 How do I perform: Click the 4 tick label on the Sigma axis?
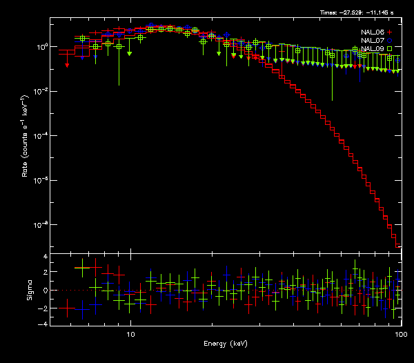[x=45, y=257]
